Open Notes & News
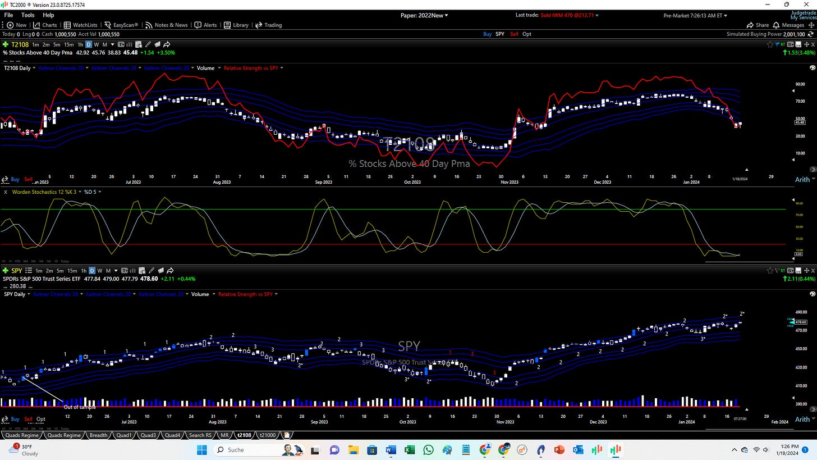Viewport: 817px width, 460px height. 166,25
